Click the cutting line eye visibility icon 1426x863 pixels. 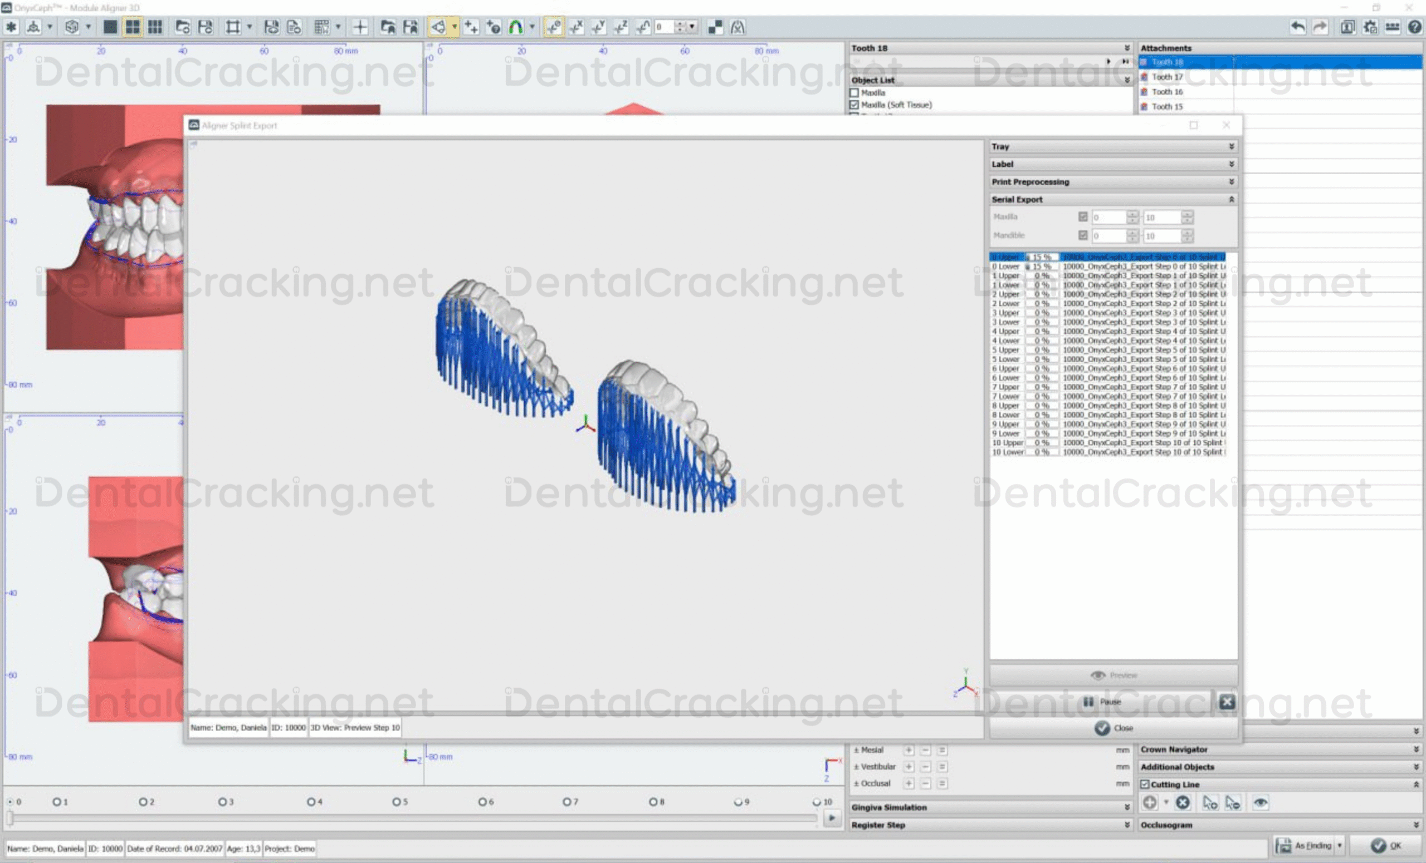(1260, 802)
